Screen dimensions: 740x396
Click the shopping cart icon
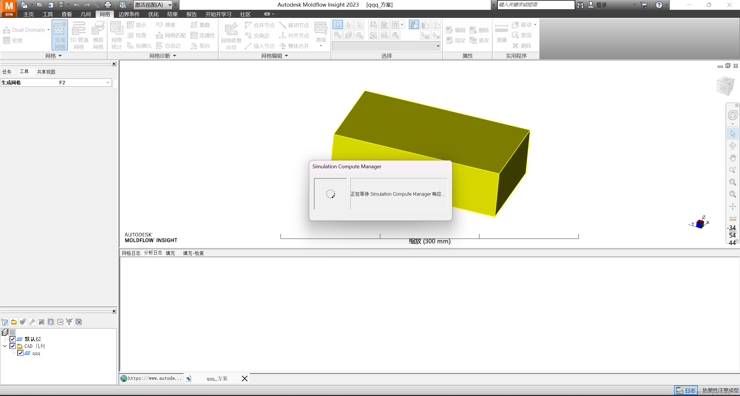click(644, 5)
